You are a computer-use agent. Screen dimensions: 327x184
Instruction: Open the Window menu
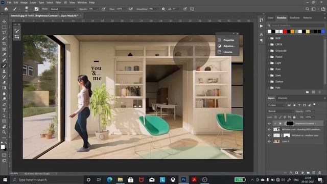pos(82,3)
